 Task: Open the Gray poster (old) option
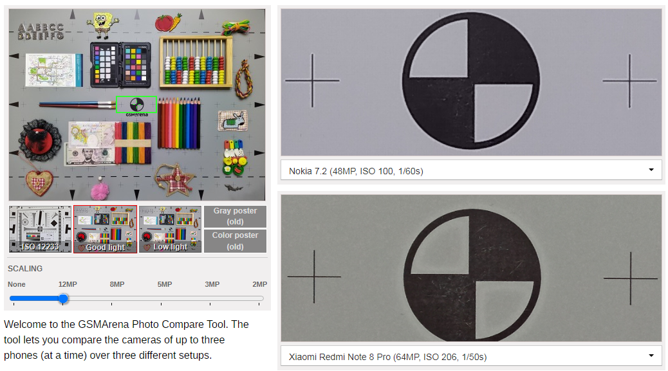[x=235, y=216]
